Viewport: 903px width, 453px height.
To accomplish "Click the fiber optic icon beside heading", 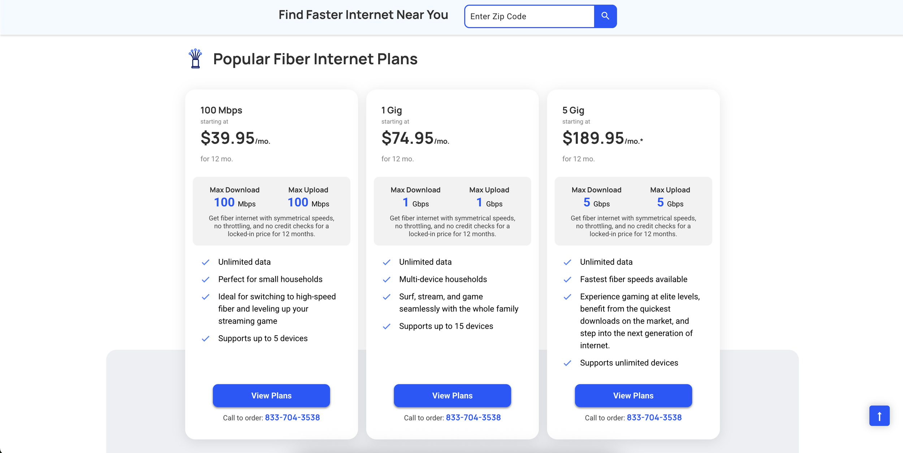I will (x=195, y=59).
